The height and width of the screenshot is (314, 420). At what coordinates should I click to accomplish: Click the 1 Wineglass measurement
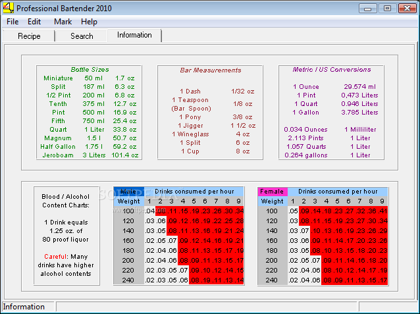pyautogui.click(x=190, y=134)
